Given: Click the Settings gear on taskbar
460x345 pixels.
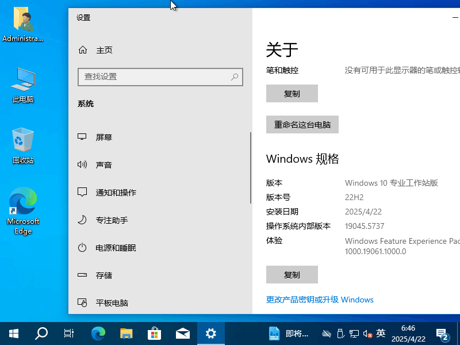Looking at the screenshot, I should [x=211, y=333].
